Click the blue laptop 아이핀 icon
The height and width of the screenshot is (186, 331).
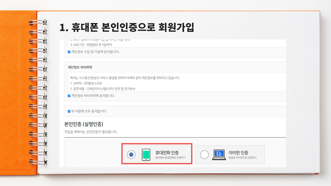pos(219,155)
